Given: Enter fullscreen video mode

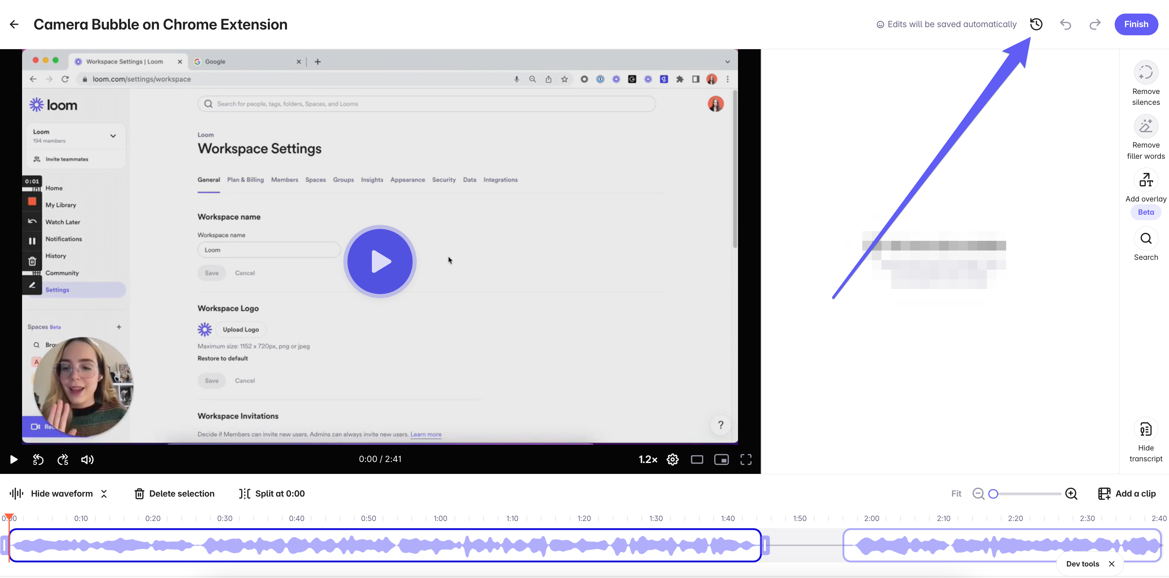Looking at the screenshot, I should coord(745,460).
